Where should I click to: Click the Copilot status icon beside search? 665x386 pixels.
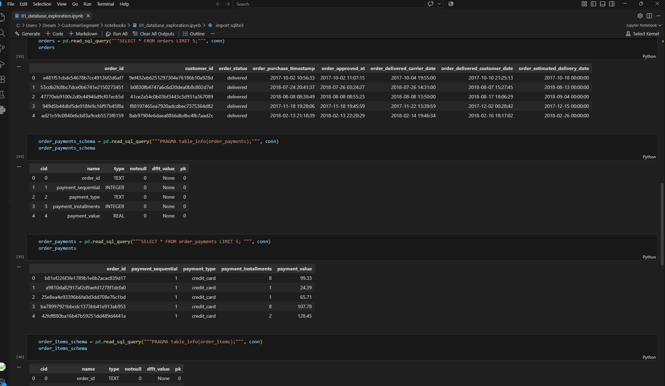[x=451, y=4]
